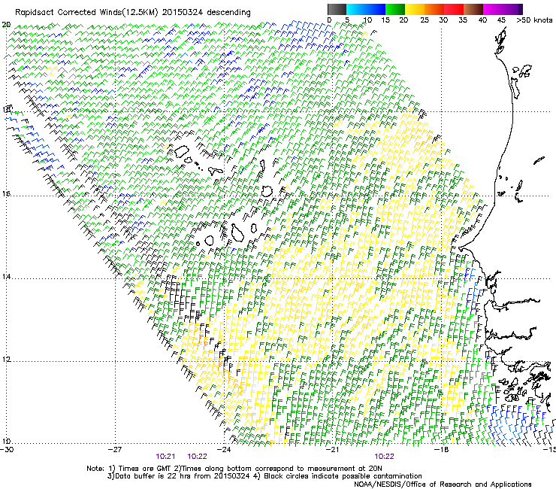Click the latitude label '10' on left axis
556x489 pixels.
click(x=6, y=442)
